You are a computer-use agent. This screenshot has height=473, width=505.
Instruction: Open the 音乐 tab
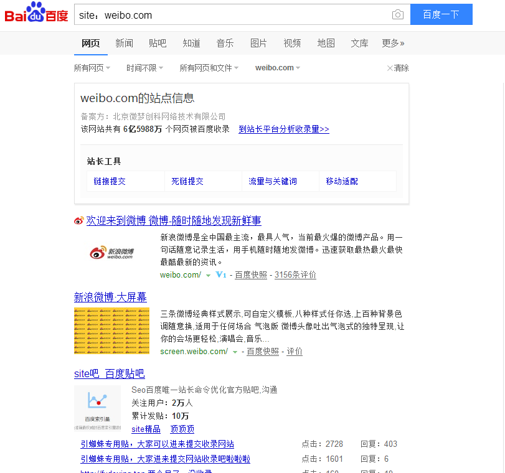point(225,43)
